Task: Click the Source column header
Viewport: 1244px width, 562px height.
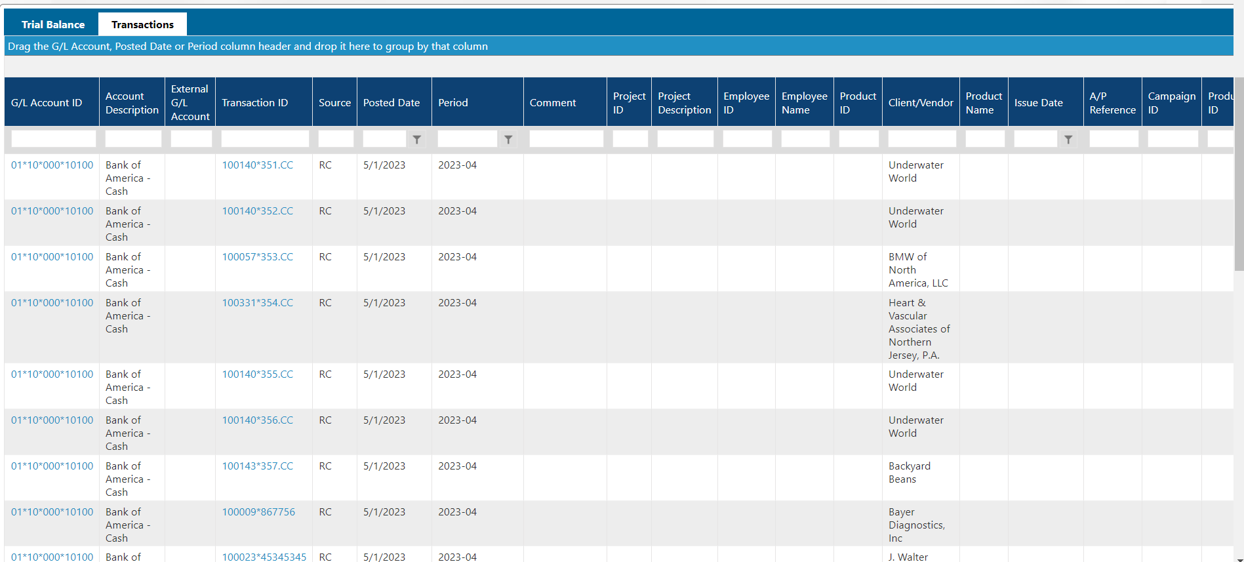Action: click(x=334, y=103)
